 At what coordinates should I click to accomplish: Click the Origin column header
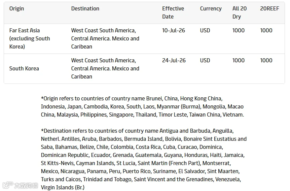[x=16, y=9]
